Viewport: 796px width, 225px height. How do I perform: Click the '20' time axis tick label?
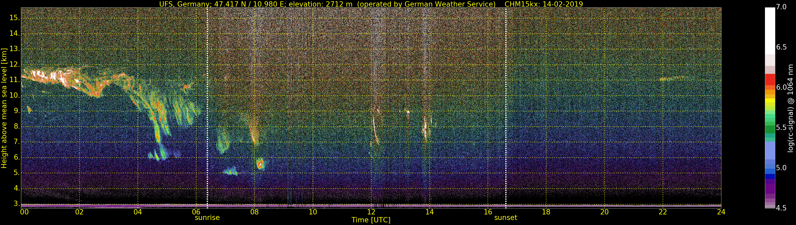point(604,212)
